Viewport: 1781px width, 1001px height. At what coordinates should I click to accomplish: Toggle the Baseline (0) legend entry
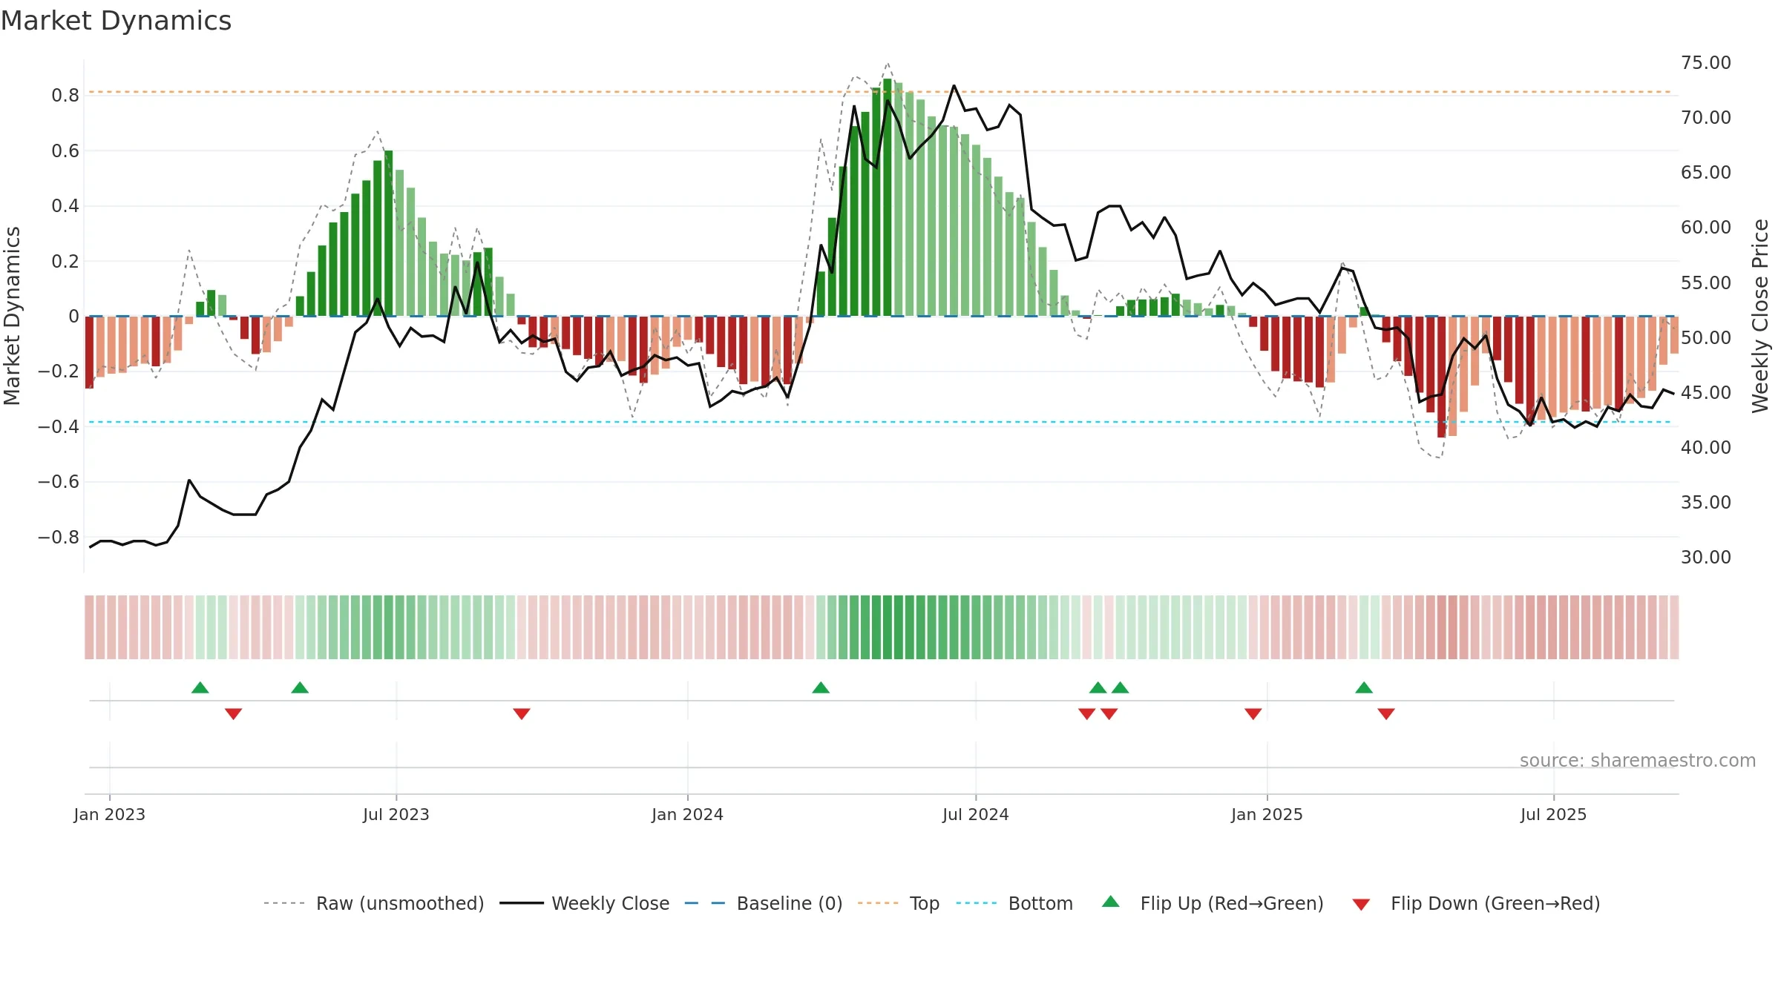tap(790, 903)
